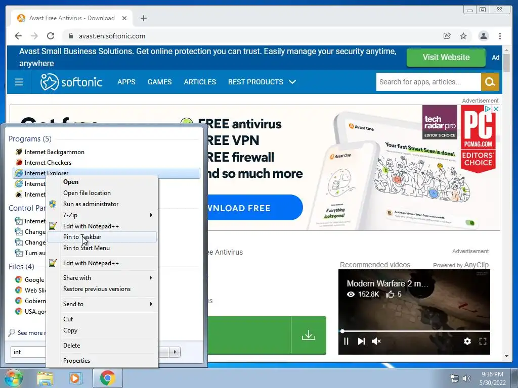Click the video like thumbs-up
This screenshot has height=388, width=518.
pyautogui.click(x=391, y=294)
